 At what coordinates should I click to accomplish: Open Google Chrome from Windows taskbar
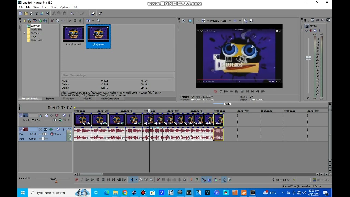[125, 193]
